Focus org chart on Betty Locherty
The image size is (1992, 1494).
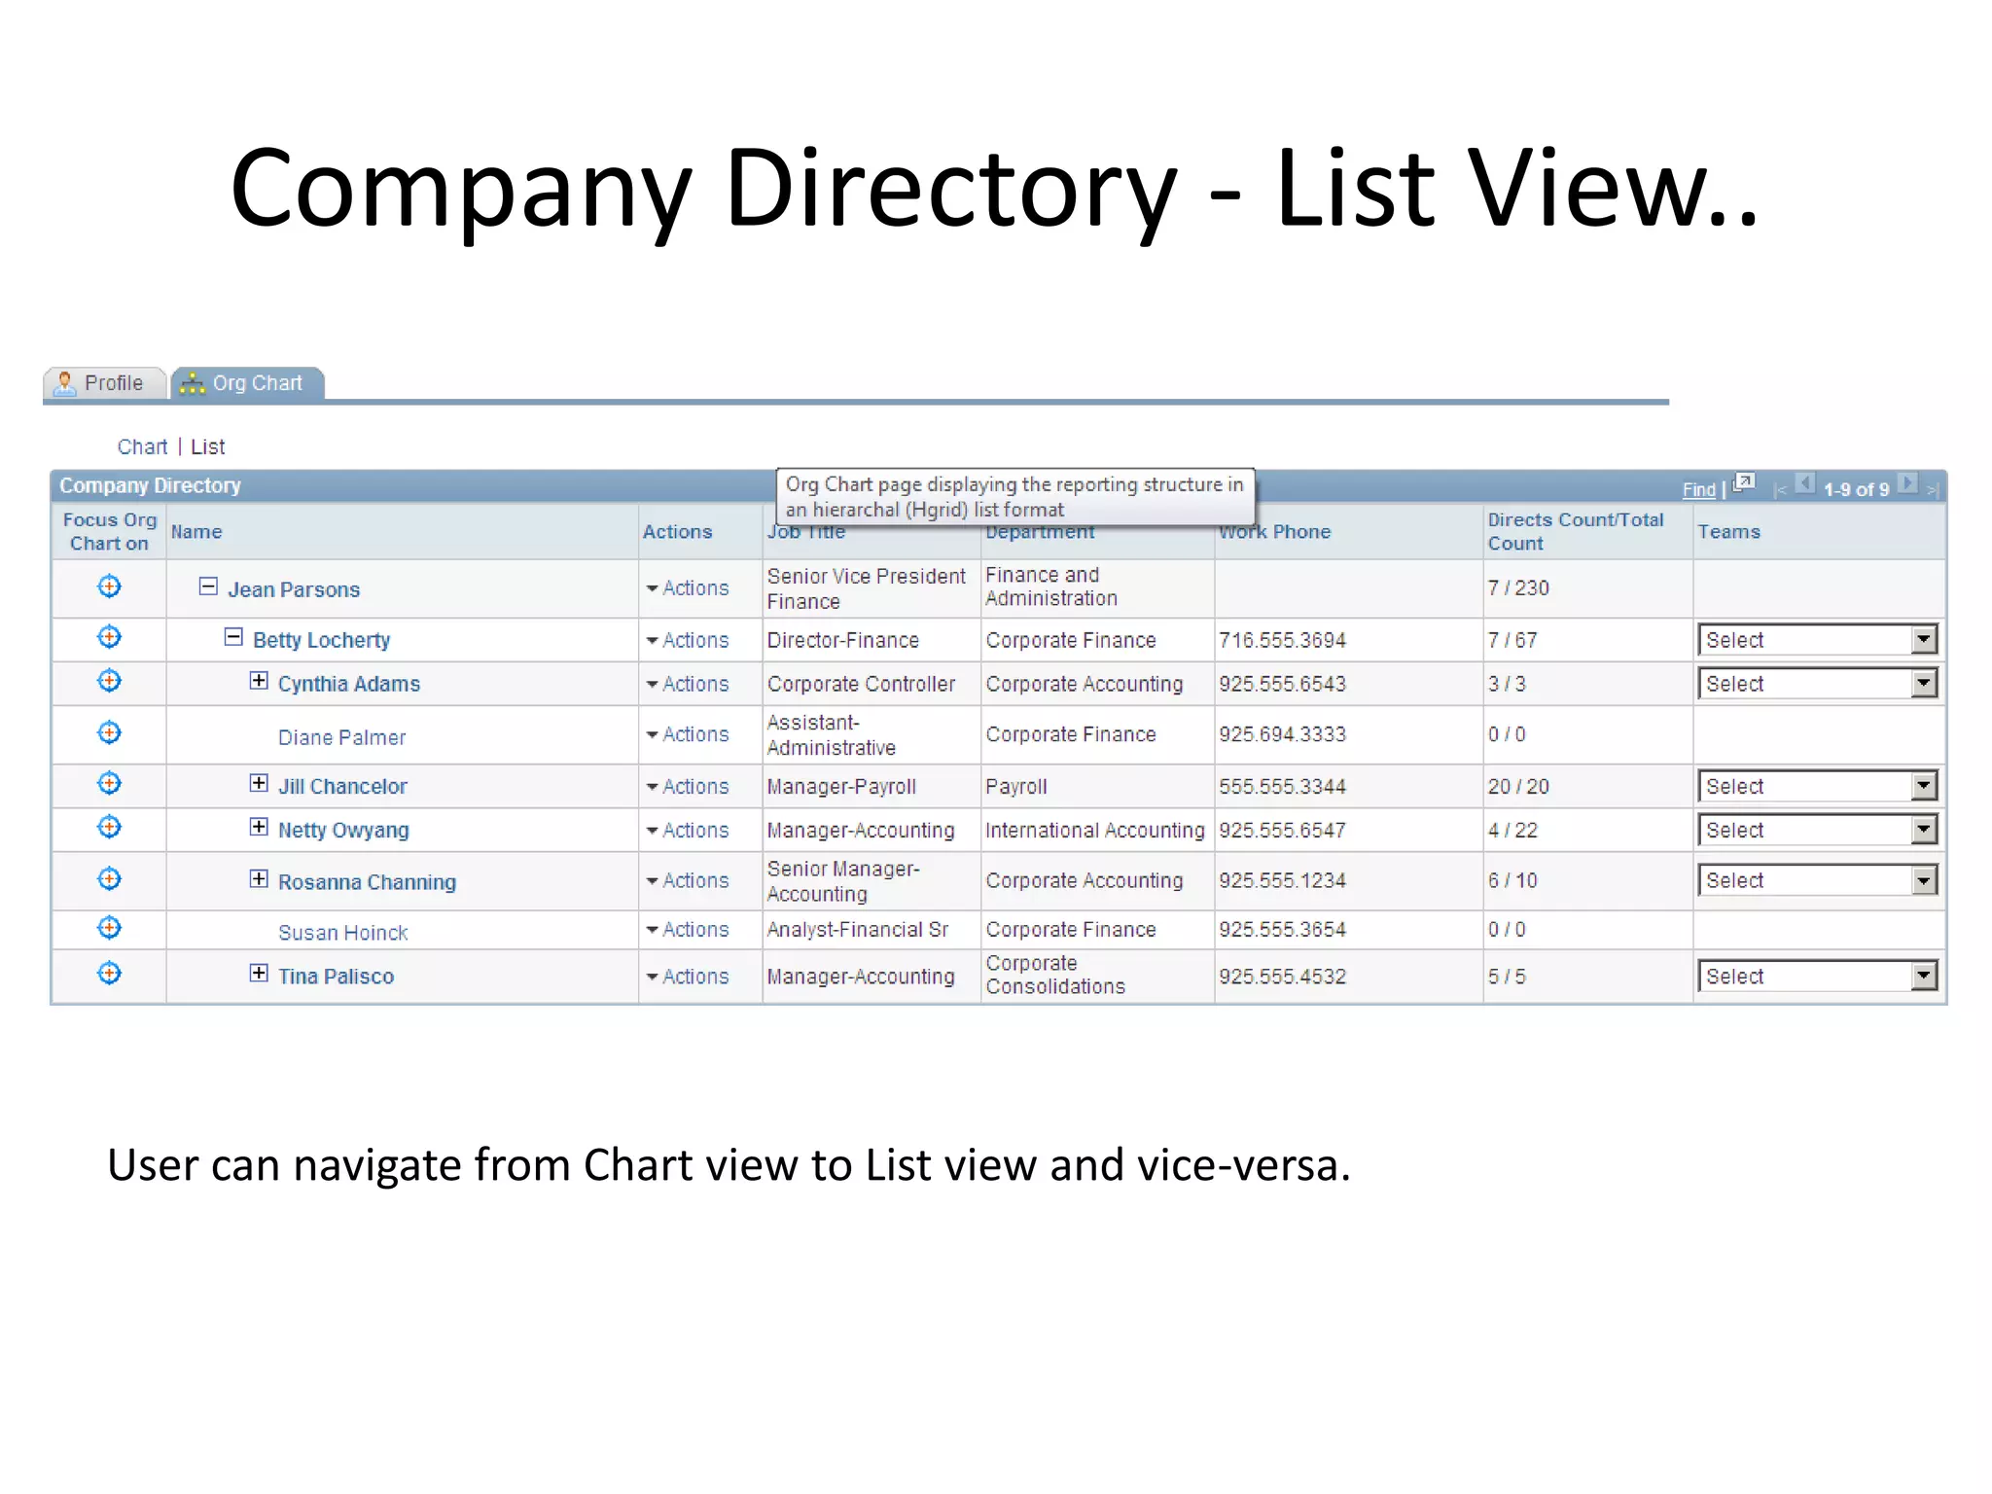pyautogui.click(x=109, y=637)
